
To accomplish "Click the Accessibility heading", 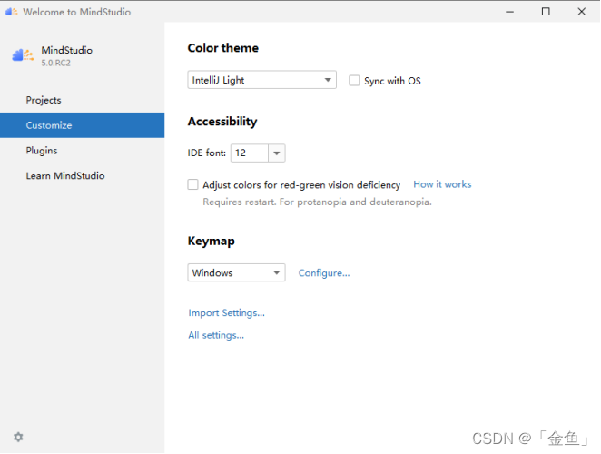I will (222, 122).
